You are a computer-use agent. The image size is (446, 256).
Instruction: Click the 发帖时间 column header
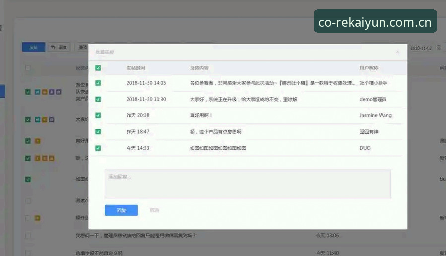[136, 68]
